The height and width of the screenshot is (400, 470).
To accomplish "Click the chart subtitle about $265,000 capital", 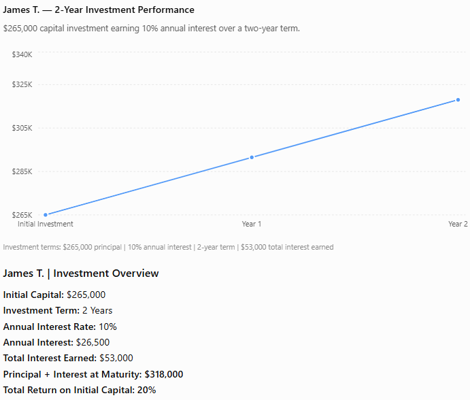I will click(152, 29).
